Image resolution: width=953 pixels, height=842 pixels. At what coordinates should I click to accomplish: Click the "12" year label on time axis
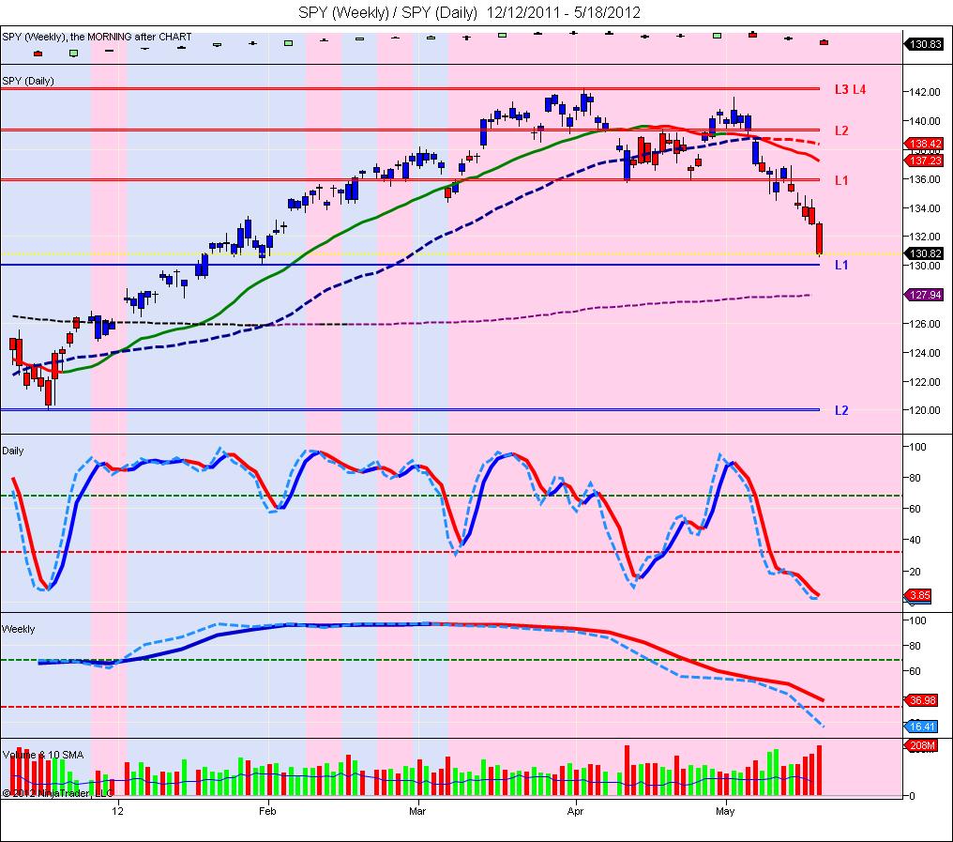click(118, 811)
